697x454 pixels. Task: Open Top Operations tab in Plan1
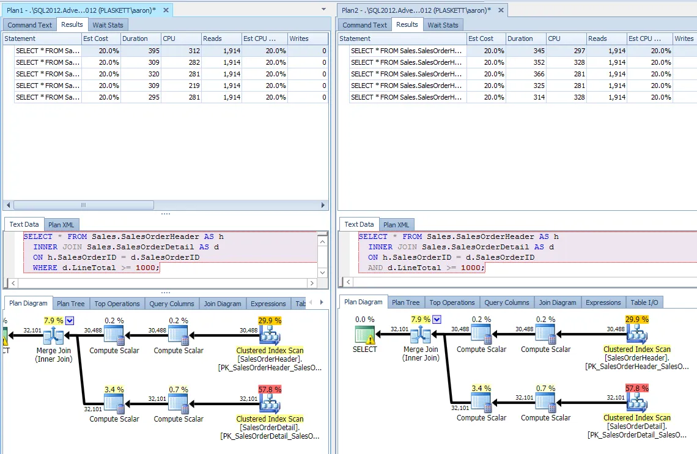pos(117,304)
